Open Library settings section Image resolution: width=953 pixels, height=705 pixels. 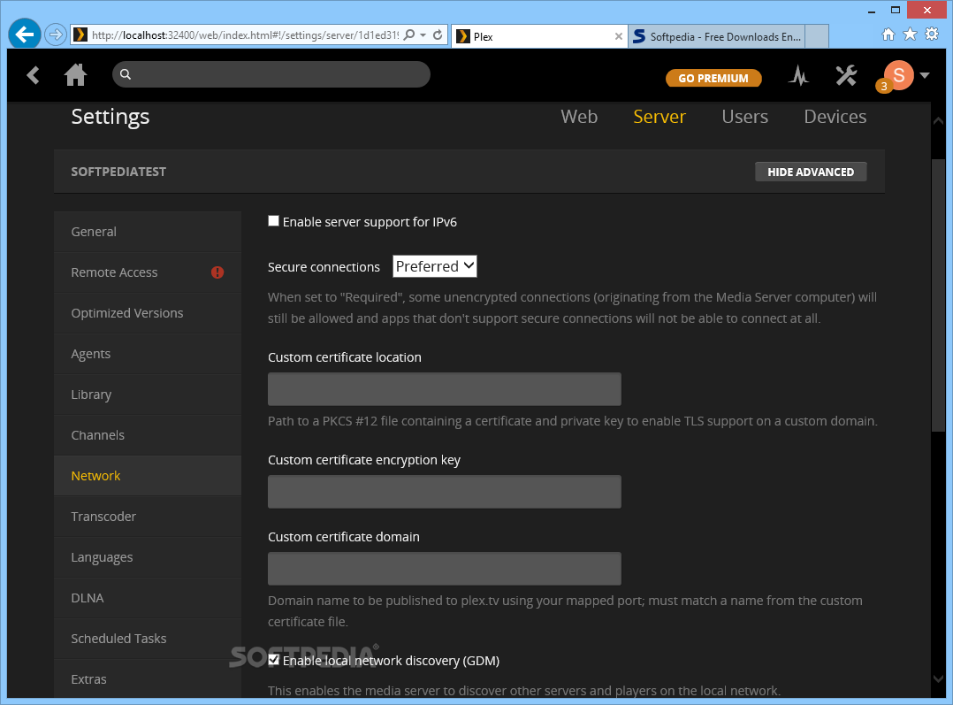click(148, 395)
